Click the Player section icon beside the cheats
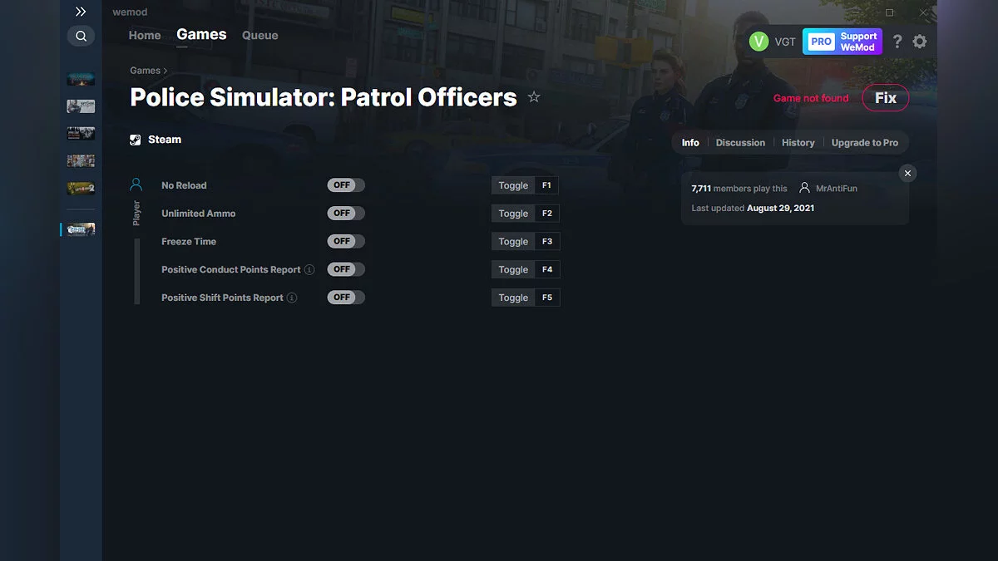 tap(136, 184)
